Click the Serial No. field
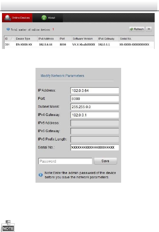 tap(95, 148)
